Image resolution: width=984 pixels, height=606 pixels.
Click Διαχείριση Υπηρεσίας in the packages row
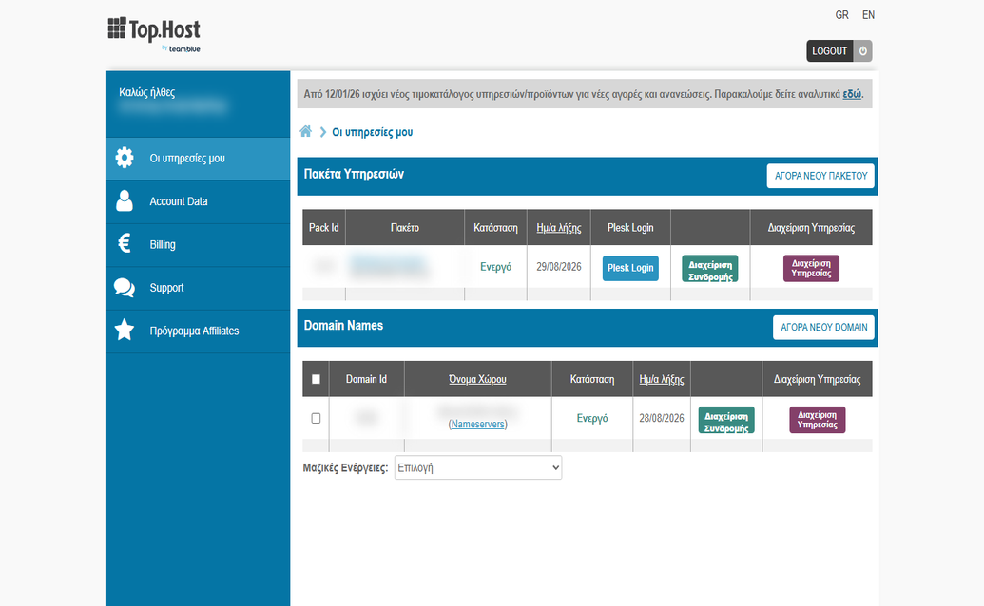point(811,268)
